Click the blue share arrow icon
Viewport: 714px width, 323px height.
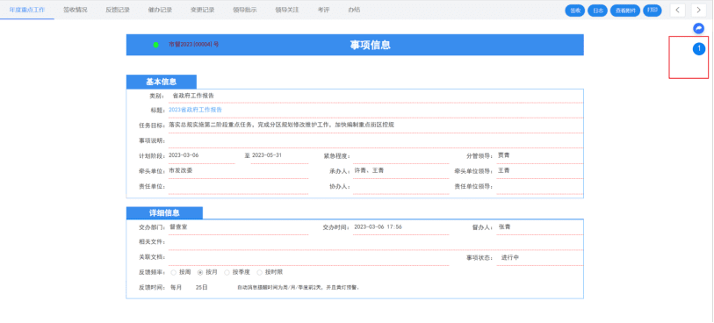click(x=698, y=29)
